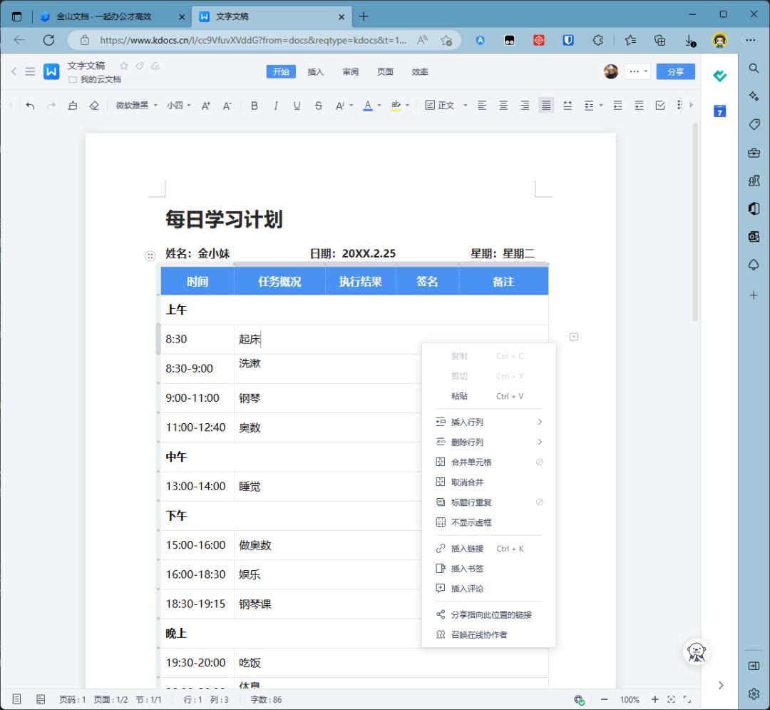Click the zoom in plus button

(654, 699)
